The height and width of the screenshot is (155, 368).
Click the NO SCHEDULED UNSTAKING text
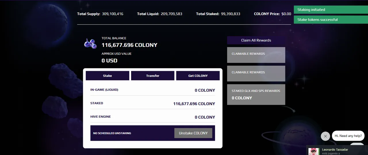pyautogui.click(x=112, y=133)
